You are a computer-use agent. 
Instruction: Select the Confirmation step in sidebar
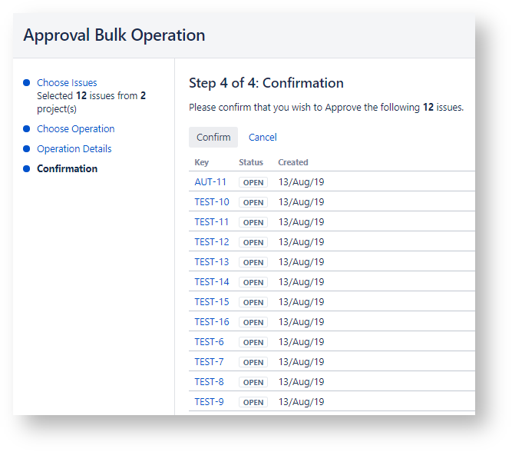click(68, 169)
